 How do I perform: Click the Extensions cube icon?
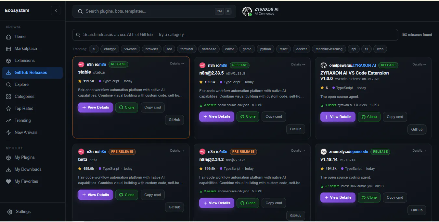[x=9, y=61]
